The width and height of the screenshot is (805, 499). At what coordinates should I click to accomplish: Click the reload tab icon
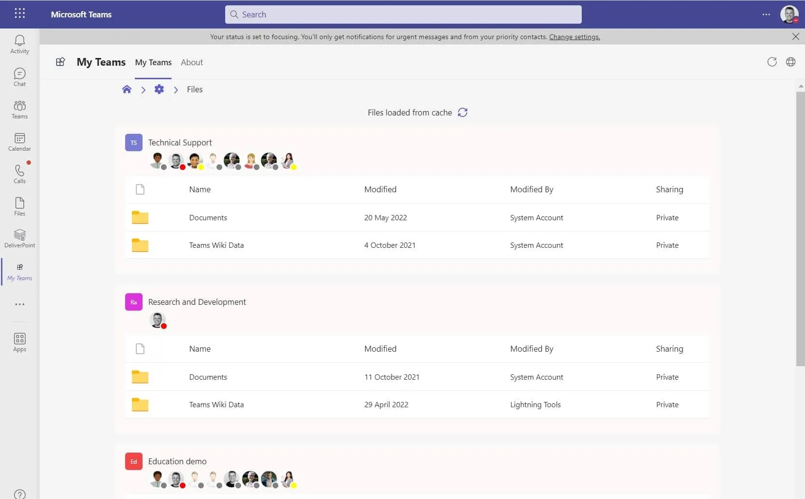tap(772, 62)
